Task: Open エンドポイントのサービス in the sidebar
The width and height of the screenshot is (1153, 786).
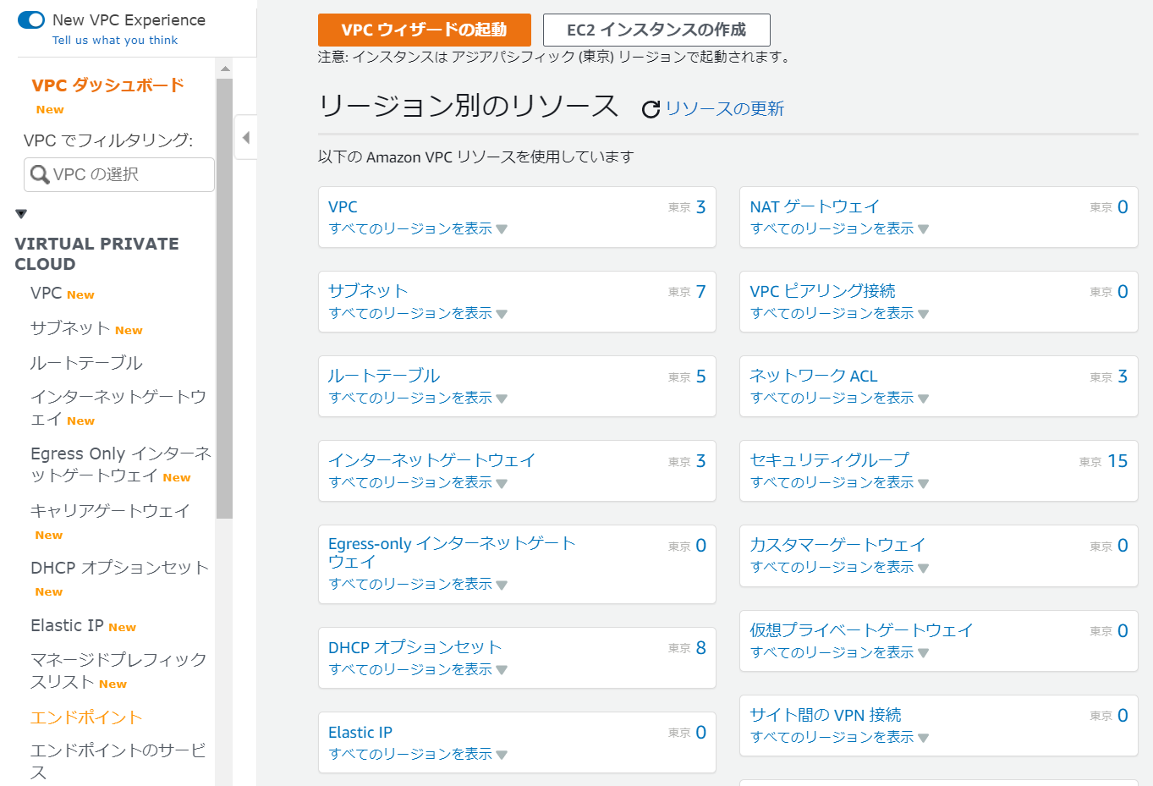Action: 118,761
